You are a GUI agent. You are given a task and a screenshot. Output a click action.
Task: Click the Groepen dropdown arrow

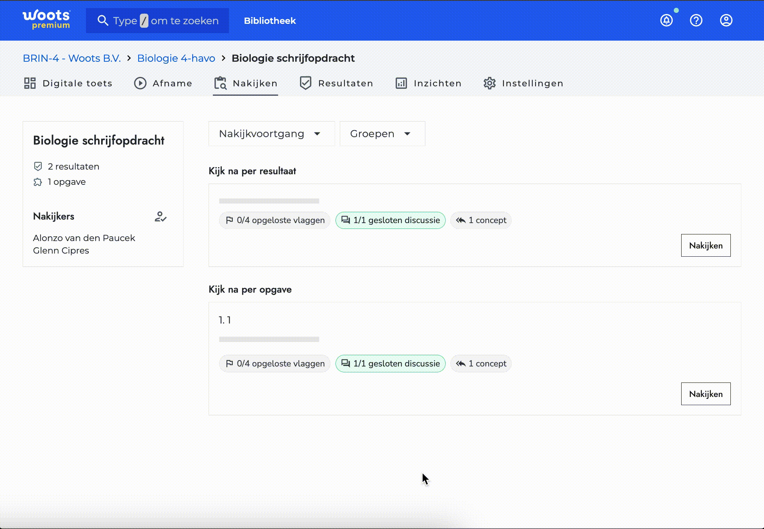[x=407, y=134]
